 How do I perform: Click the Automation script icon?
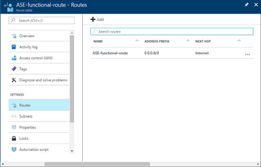[14, 149]
